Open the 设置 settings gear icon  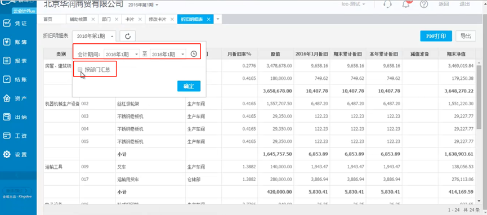point(7,154)
